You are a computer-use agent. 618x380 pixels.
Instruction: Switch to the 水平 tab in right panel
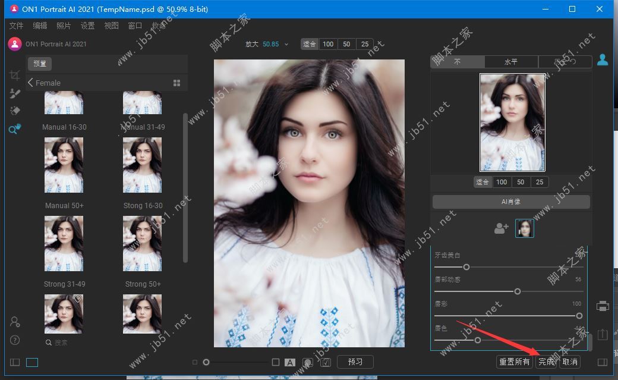pos(511,61)
